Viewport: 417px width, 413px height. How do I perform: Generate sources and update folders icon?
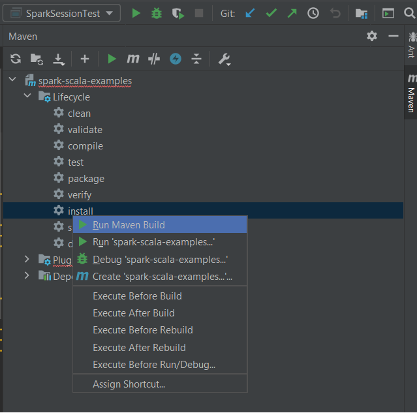(x=37, y=59)
